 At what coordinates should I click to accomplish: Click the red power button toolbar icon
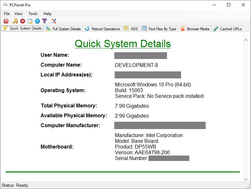pos(6,21)
